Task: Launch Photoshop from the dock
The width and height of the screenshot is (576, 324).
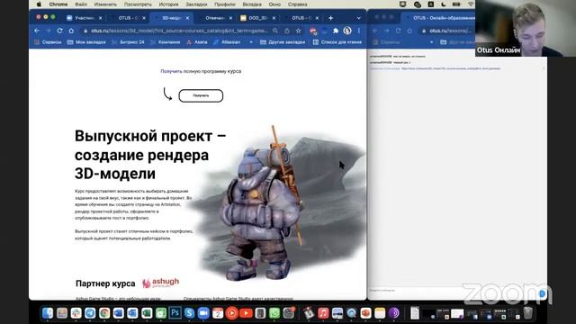Action: pos(175,313)
